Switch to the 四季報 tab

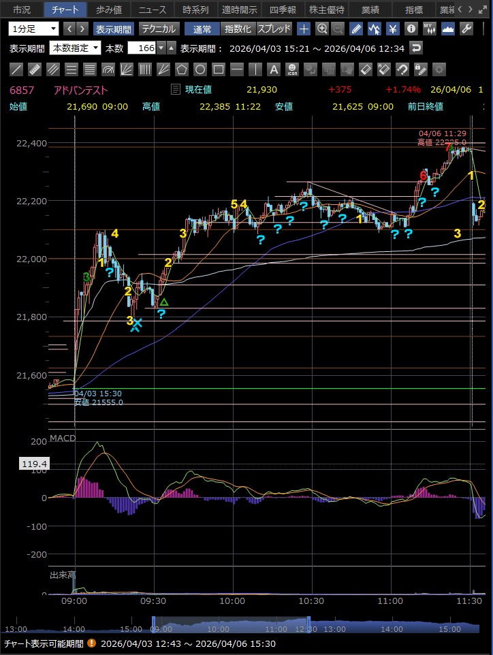(x=283, y=10)
